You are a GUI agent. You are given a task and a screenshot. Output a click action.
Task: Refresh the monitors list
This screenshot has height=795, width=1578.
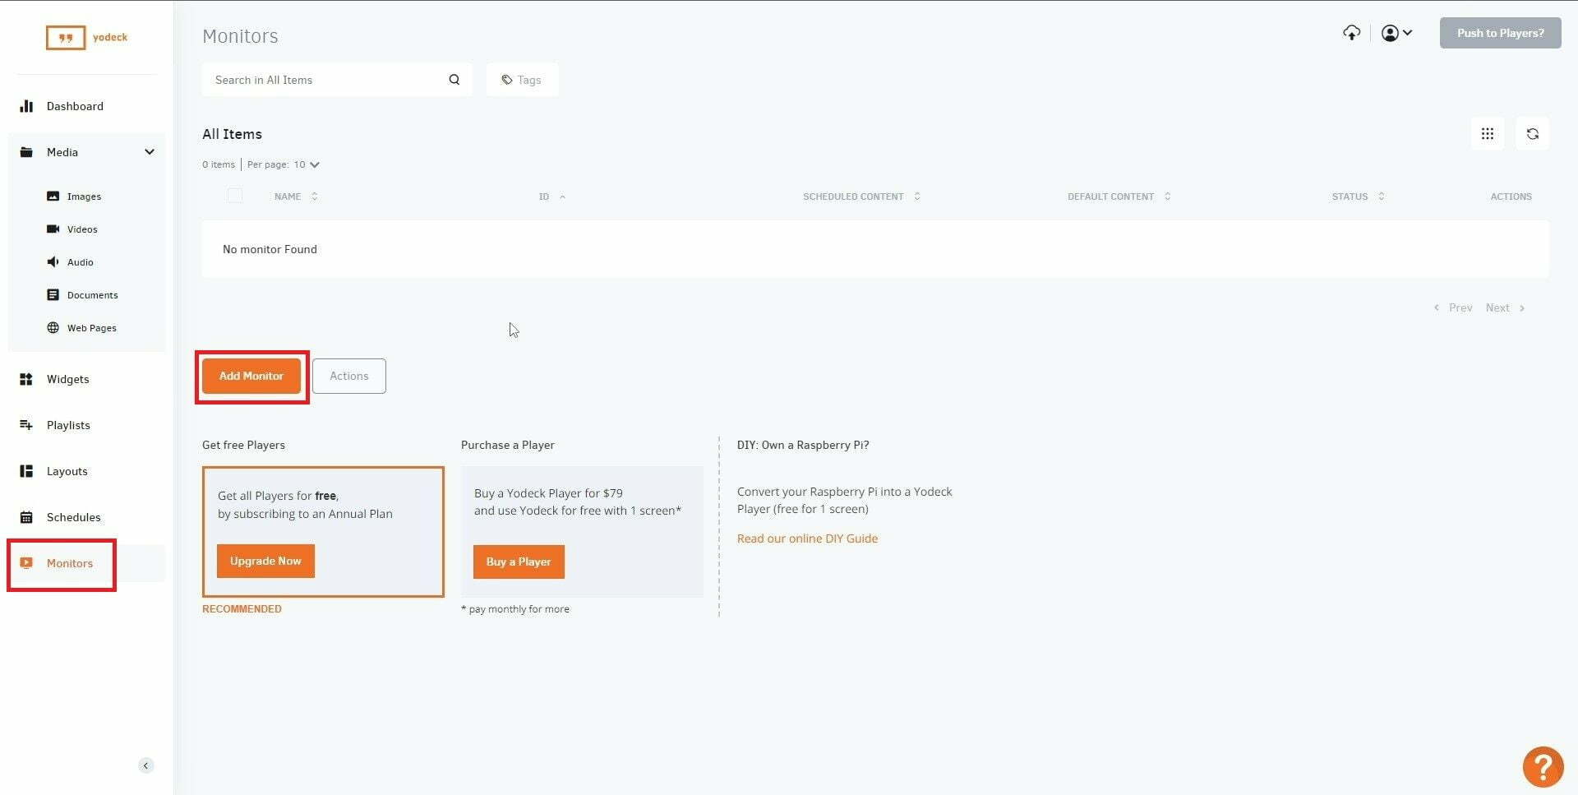1533,134
